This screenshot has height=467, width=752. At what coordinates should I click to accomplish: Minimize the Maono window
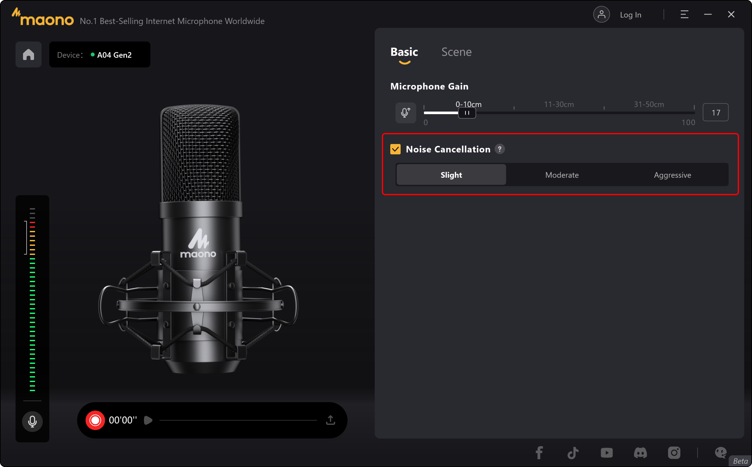(x=708, y=15)
